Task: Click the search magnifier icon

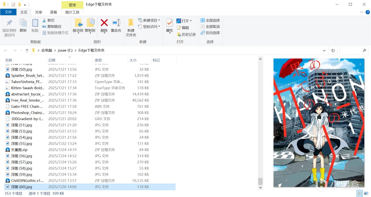Action: point(364,50)
